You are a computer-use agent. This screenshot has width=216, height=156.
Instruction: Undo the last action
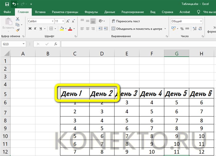click(x=14, y=4)
